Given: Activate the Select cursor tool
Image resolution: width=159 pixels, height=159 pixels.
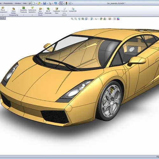Looking at the screenshot, I should point(61,3).
